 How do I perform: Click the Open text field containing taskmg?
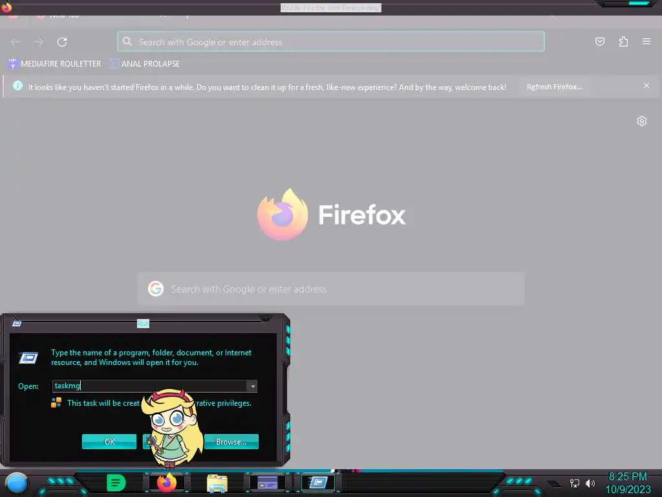pyautogui.click(x=149, y=386)
